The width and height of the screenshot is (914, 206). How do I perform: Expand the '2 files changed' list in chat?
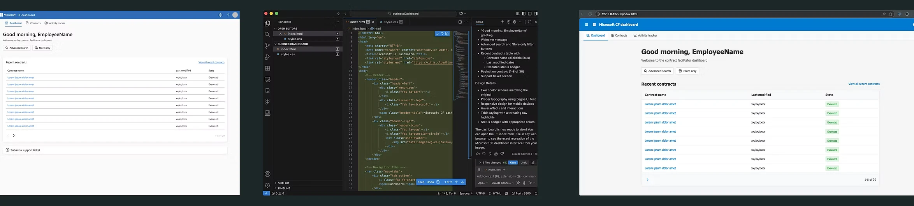[x=491, y=162]
